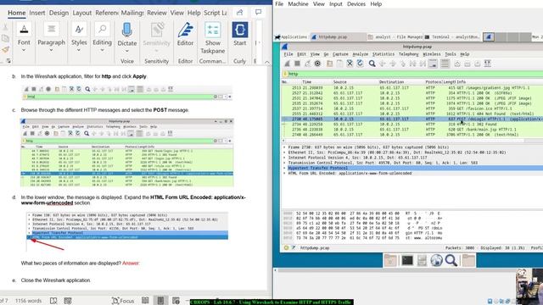
Task: Open expert information icon in Wireshark status bar
Action: [x=286, y=248]
